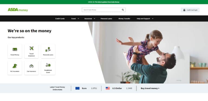208x101 pixels.
Task: Open Credit Cards in the navigation bar
Action: [60, 19]
